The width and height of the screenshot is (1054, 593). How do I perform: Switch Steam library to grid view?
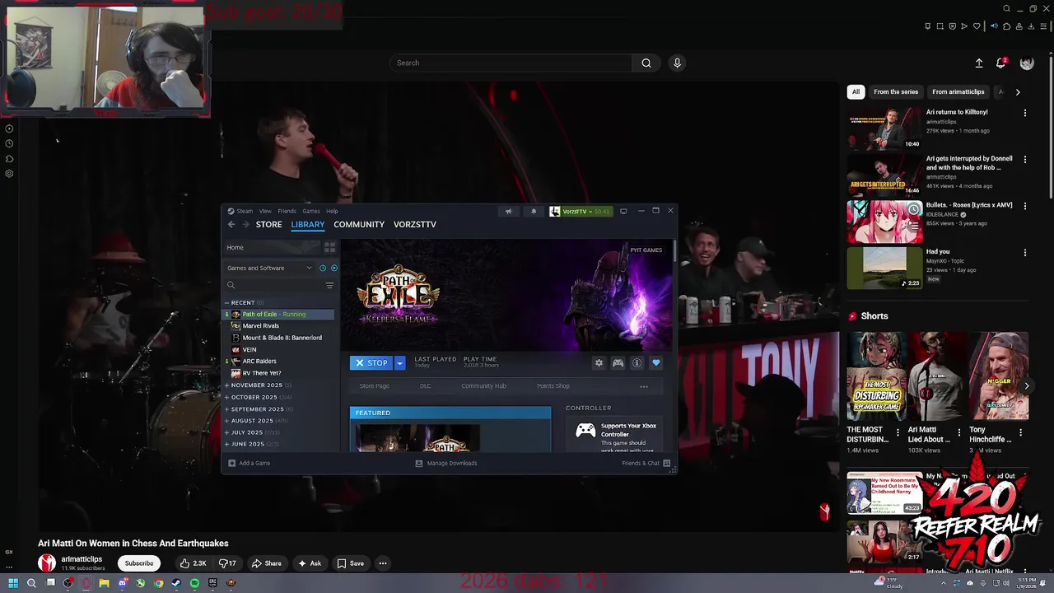(x=329, y=247)
